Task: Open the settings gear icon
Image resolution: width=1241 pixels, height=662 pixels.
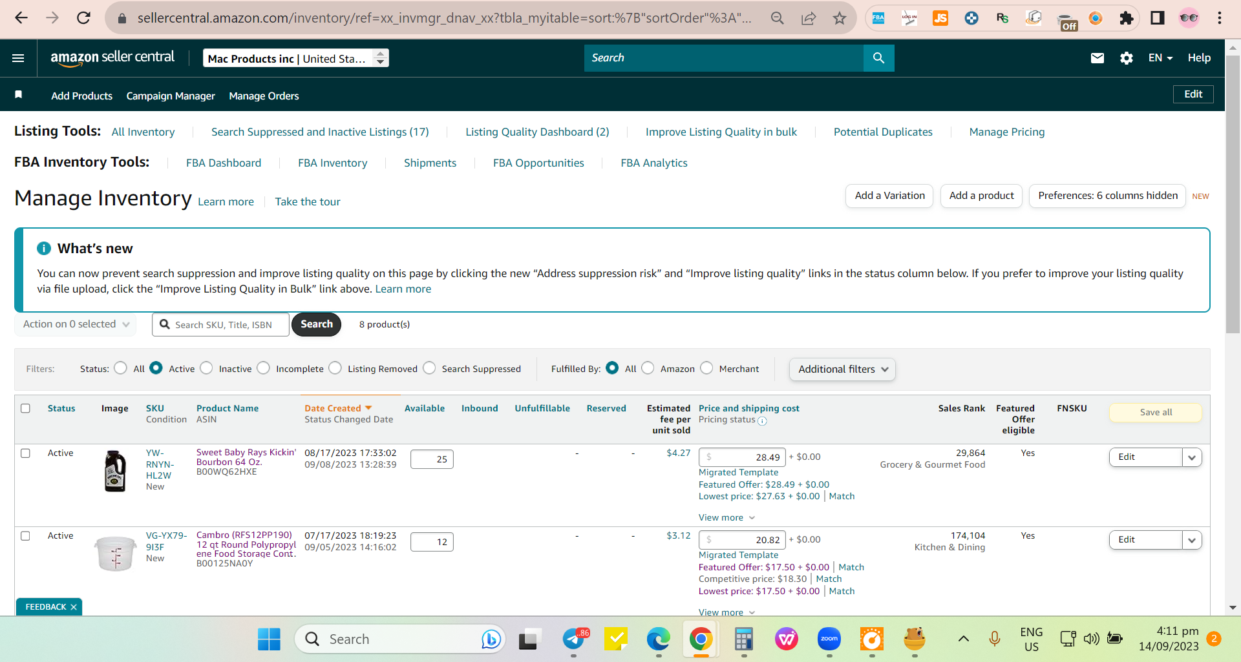Action: coord(1127,58)
